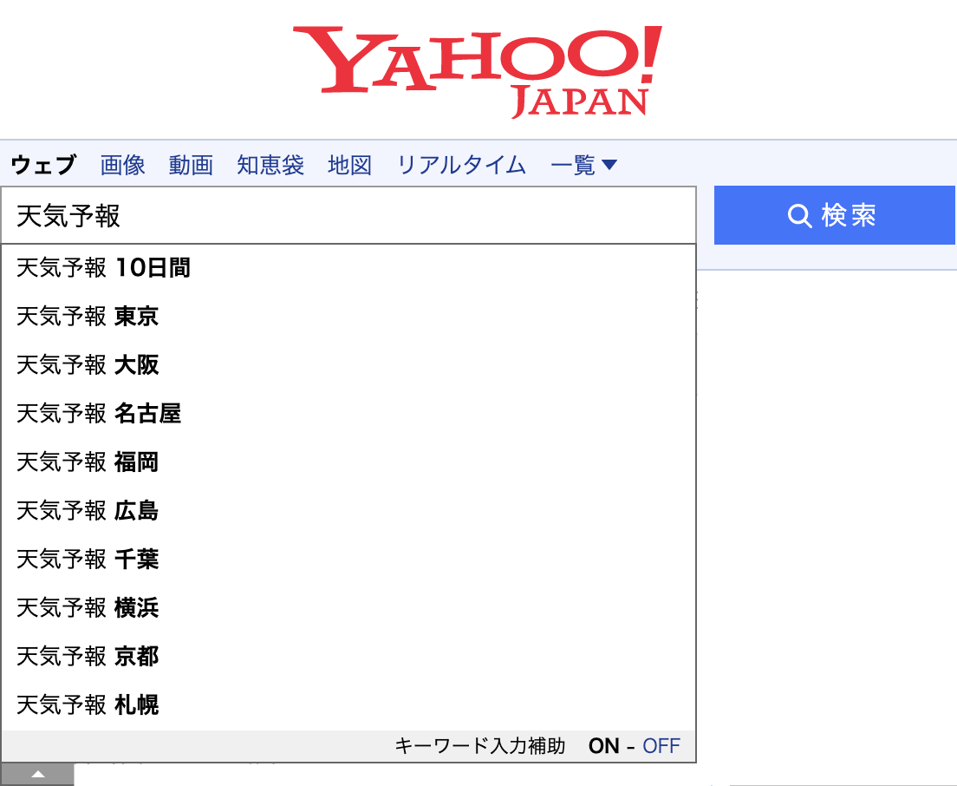Choose the suggestion 天気予報 京都

(x=348, y=657)
